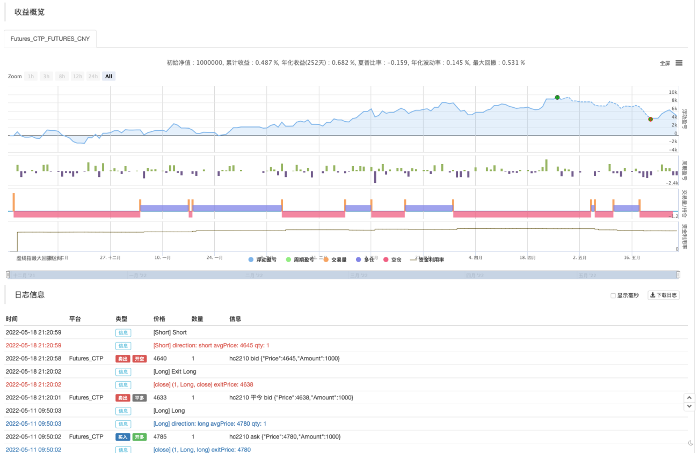The width and height of the screenshot is (698, 453).
Task: Select the All zoom button
Action: [109, 76]
